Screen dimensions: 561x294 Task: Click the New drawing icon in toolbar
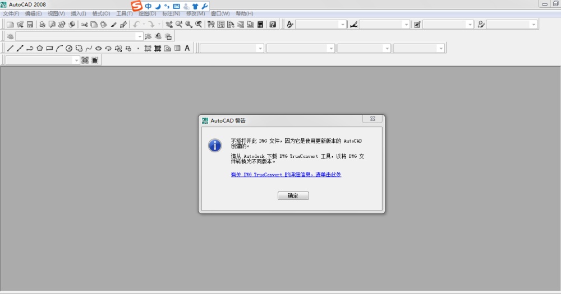[10, 25]
